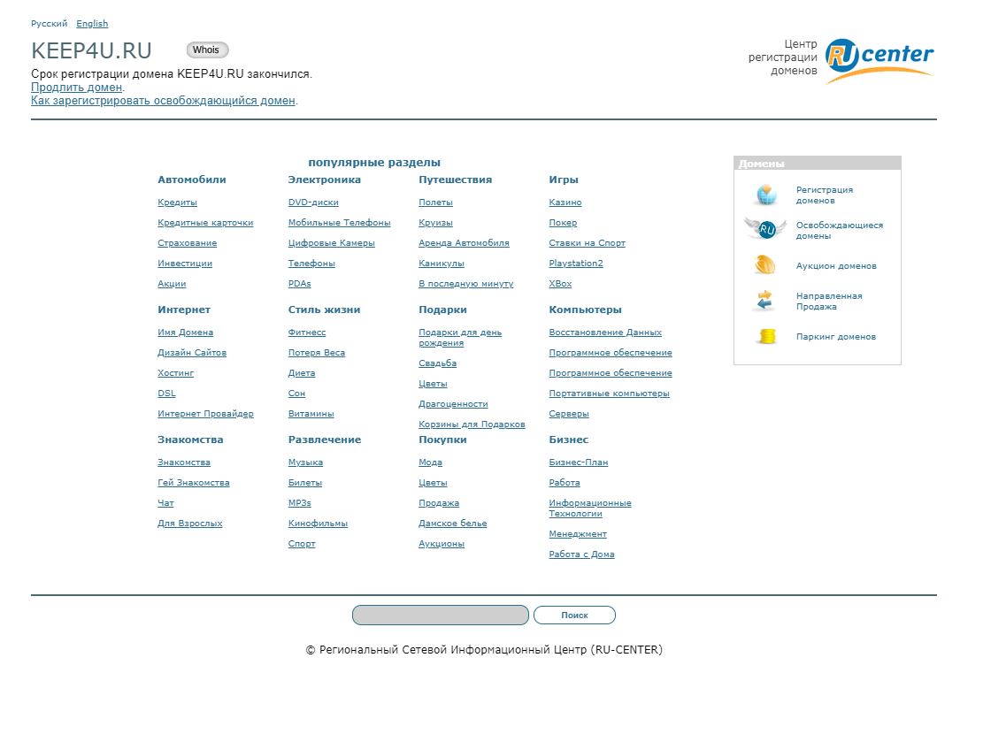
Task: Open the В последнюю минуту link
Action: [465, 284]
